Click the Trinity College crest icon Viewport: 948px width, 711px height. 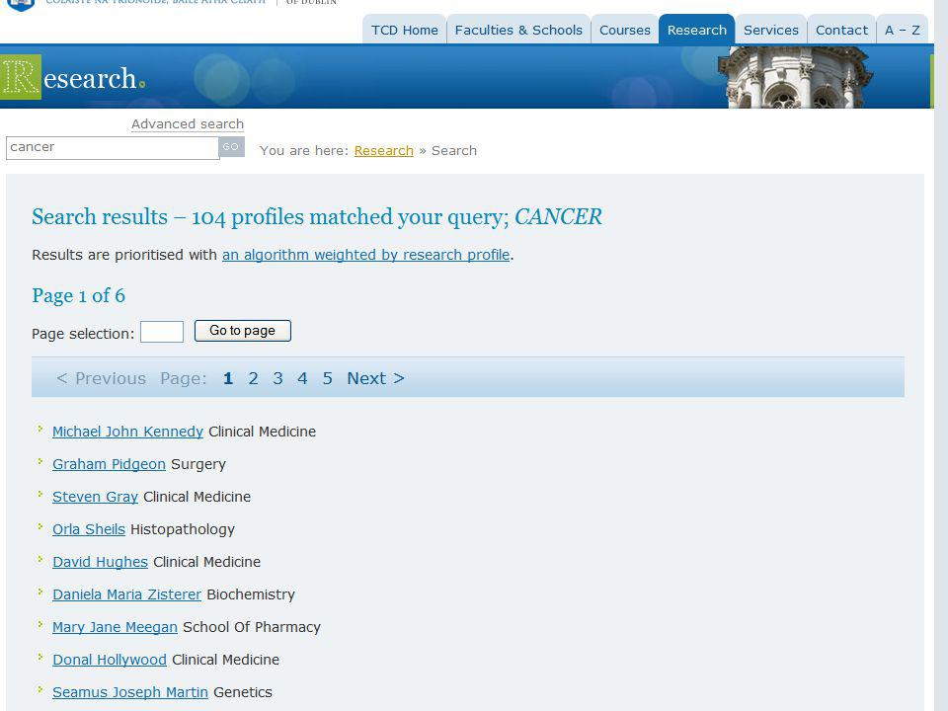[x=20, y=5]
